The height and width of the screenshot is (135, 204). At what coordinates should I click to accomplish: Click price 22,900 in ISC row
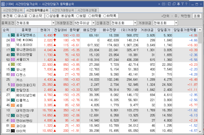tap(47, 65)
